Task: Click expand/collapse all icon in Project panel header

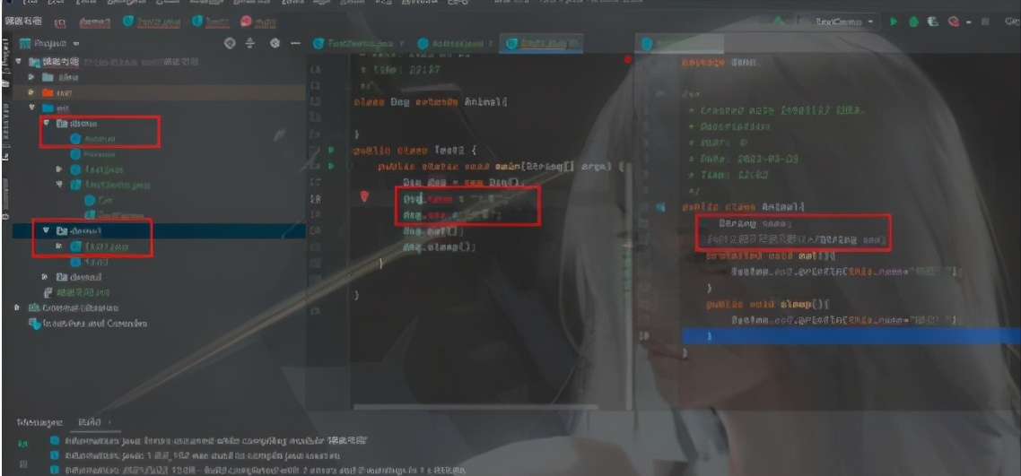Action: (250, 44)
